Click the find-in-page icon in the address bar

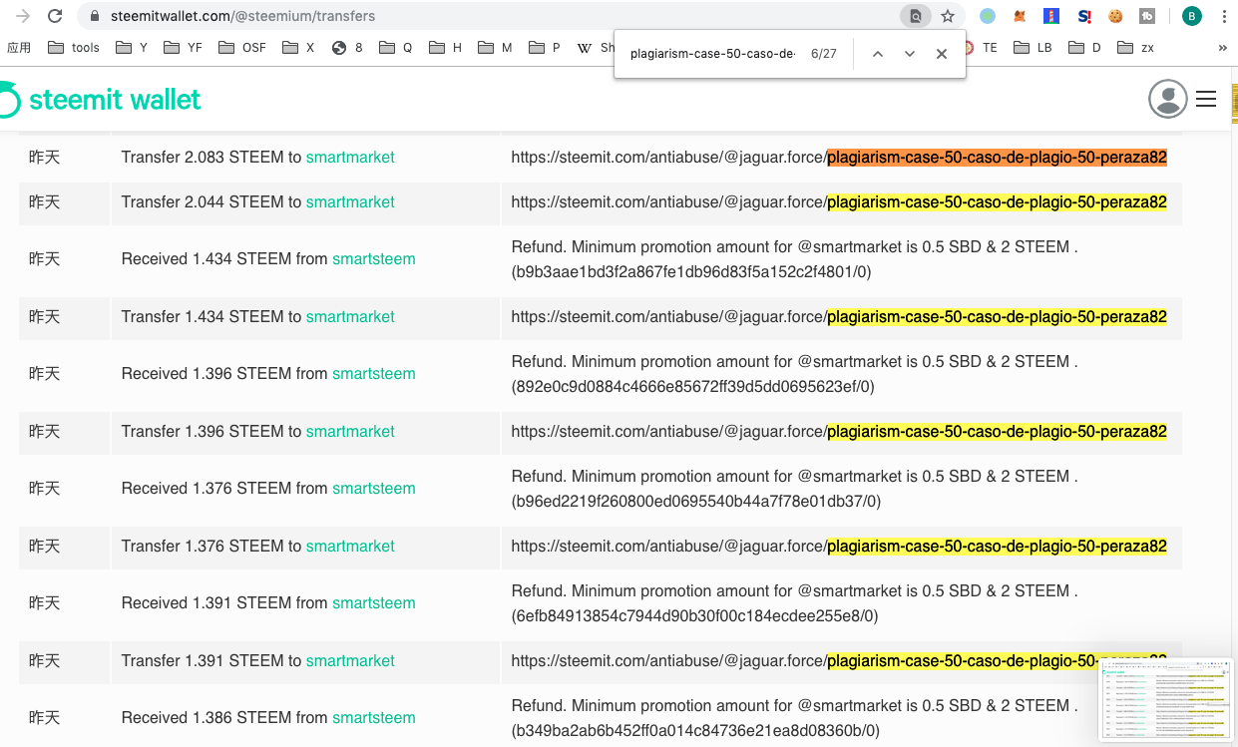coord(914,16)
